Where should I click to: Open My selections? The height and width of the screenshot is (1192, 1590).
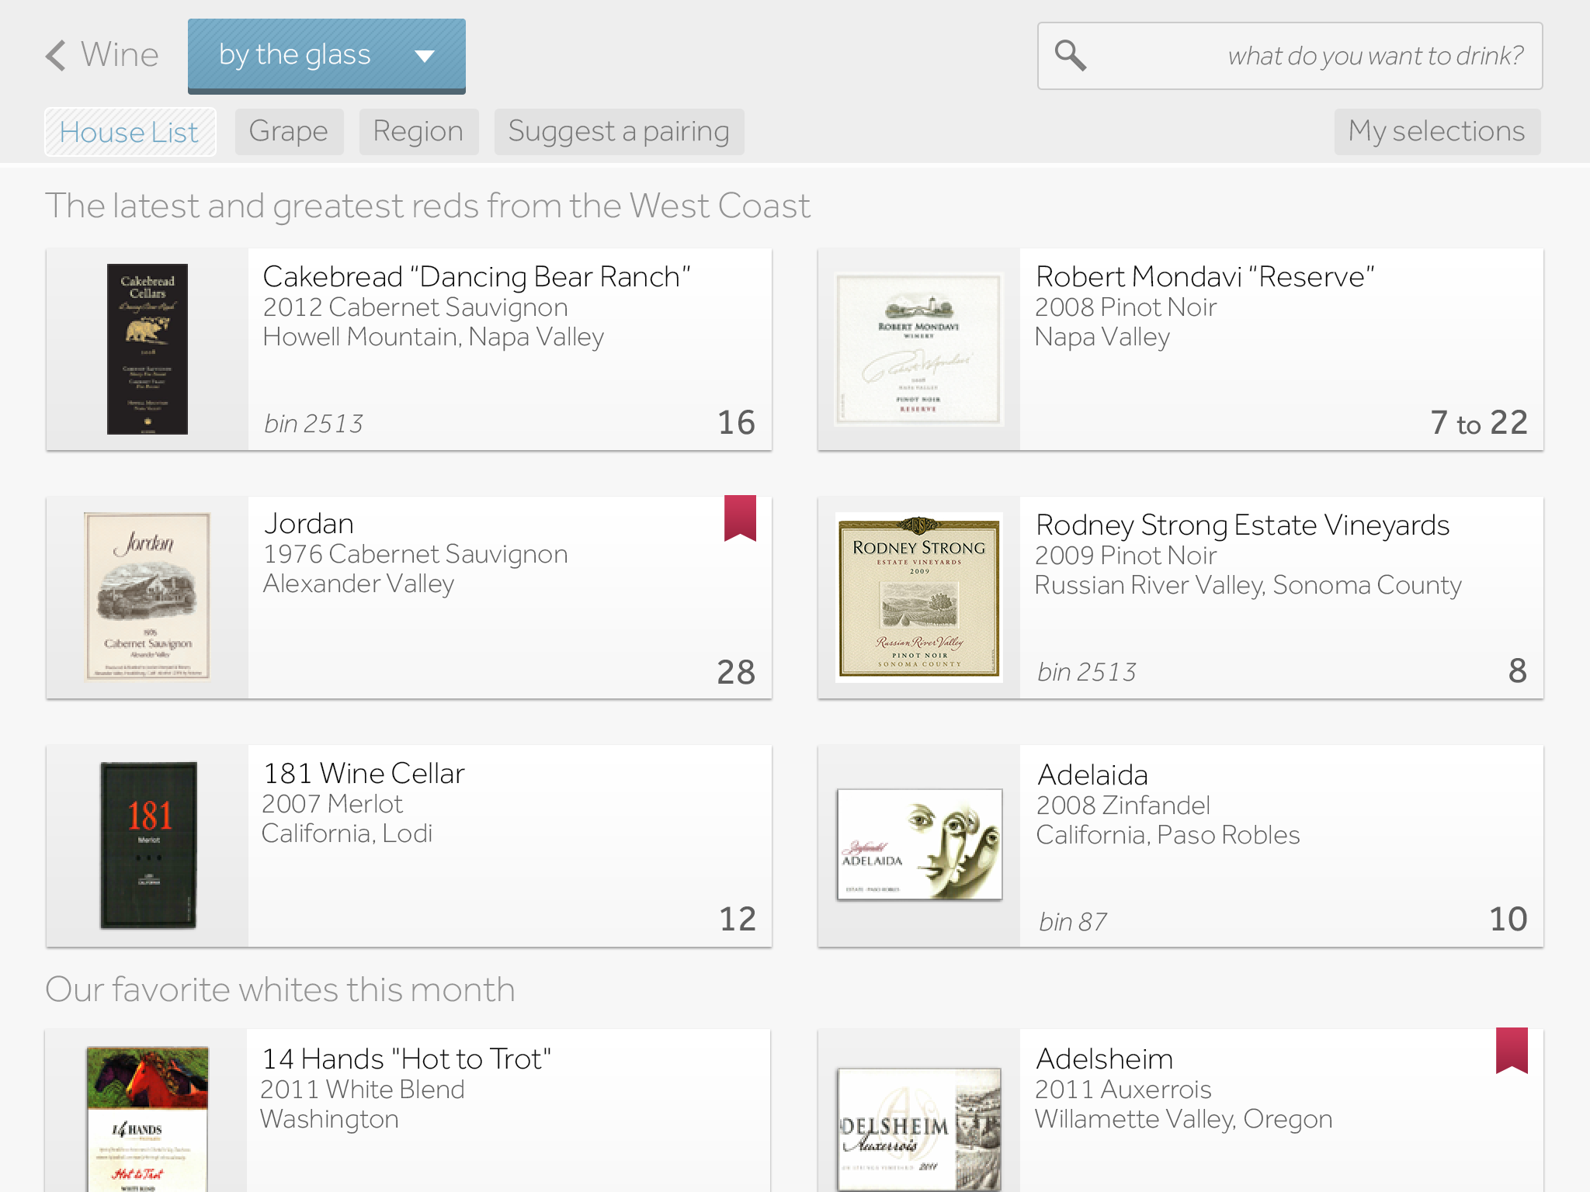(1437, 132)
